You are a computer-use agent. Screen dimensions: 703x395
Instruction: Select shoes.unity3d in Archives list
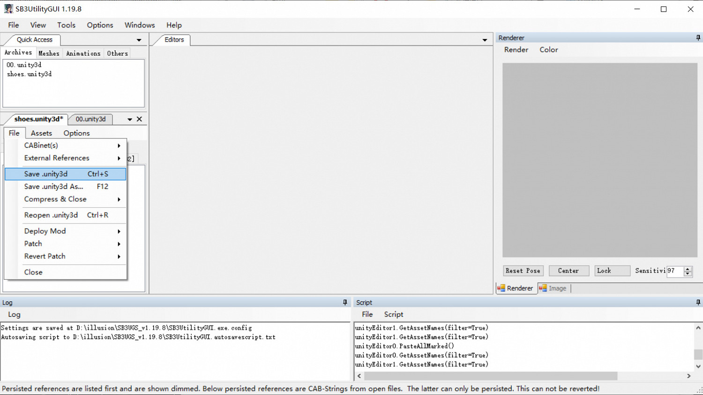[29, 74]
